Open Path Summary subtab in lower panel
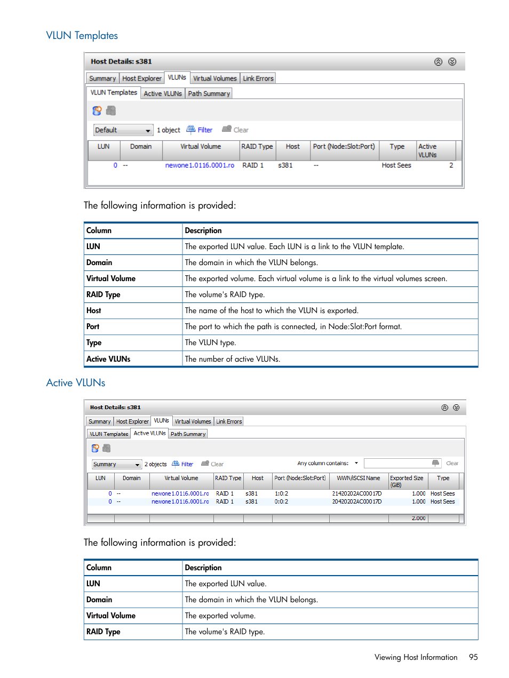 [188, 434]
